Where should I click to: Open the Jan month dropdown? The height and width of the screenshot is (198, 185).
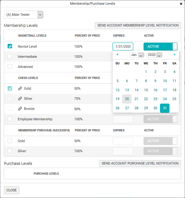pyautogui.click(x=137, y=55)
